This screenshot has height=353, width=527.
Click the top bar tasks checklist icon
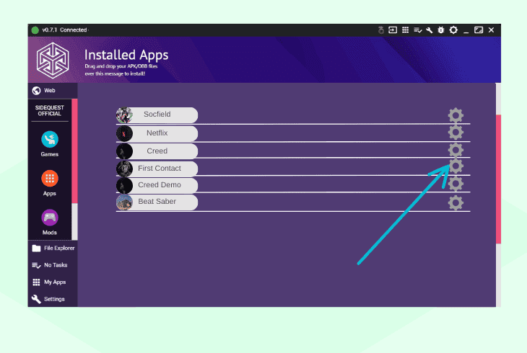(418, 30)
